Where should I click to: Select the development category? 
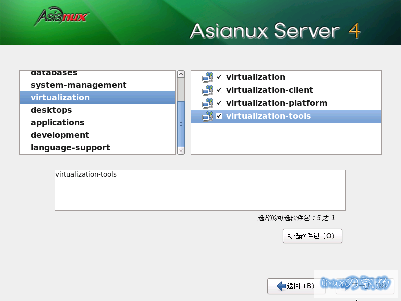coord(97,135)
